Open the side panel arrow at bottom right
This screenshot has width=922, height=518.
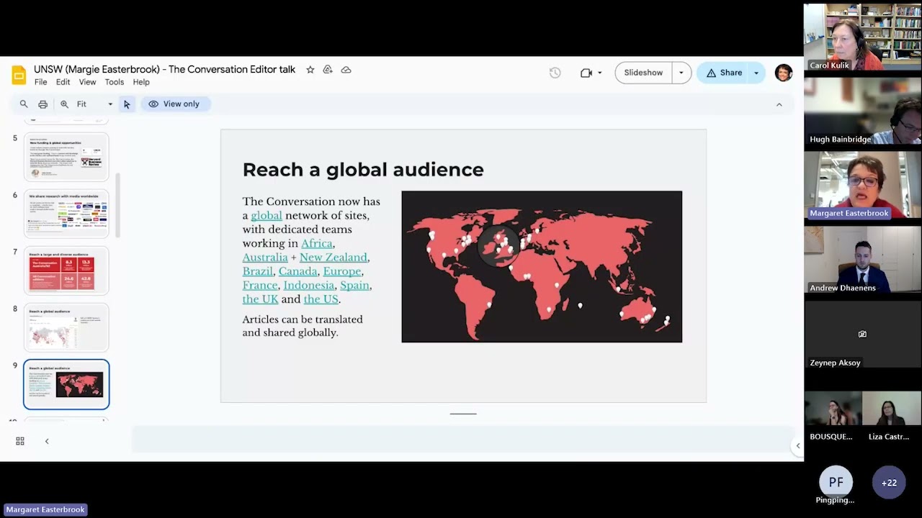(x=797, y=446)
